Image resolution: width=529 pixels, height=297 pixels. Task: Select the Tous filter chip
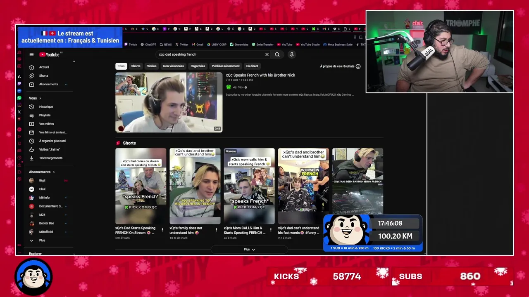[121, 66]
